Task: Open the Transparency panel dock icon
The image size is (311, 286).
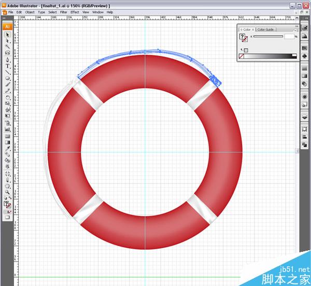Action: coord(304,84)
